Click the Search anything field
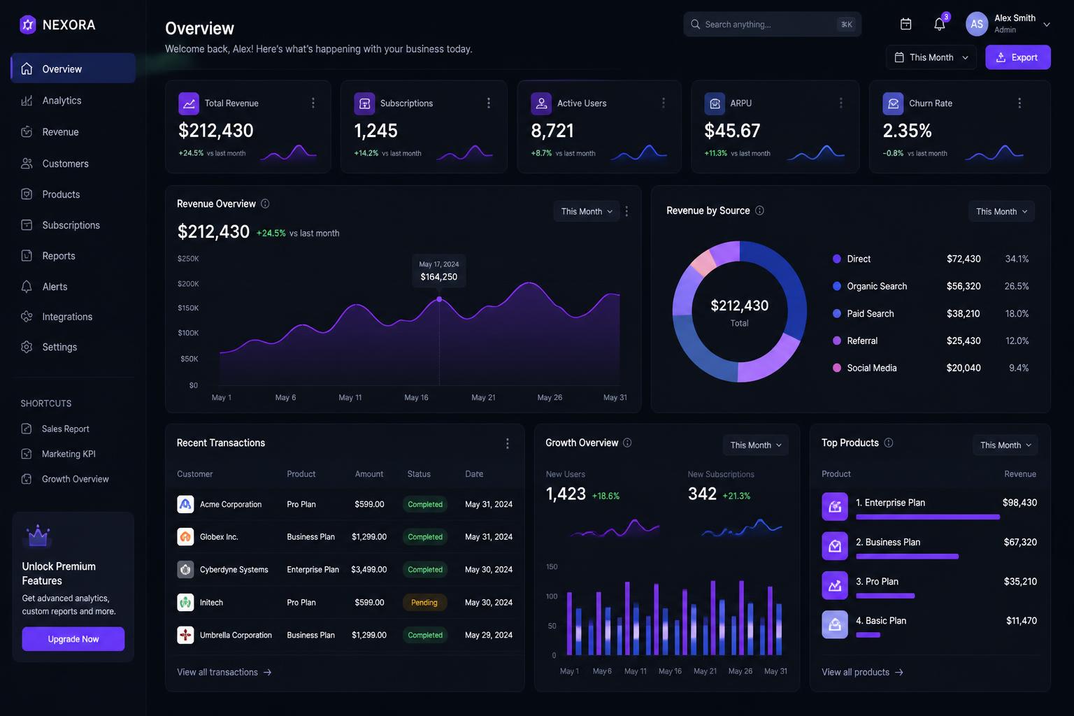The width and height of the screenshot is (1074, 716). 772,24
